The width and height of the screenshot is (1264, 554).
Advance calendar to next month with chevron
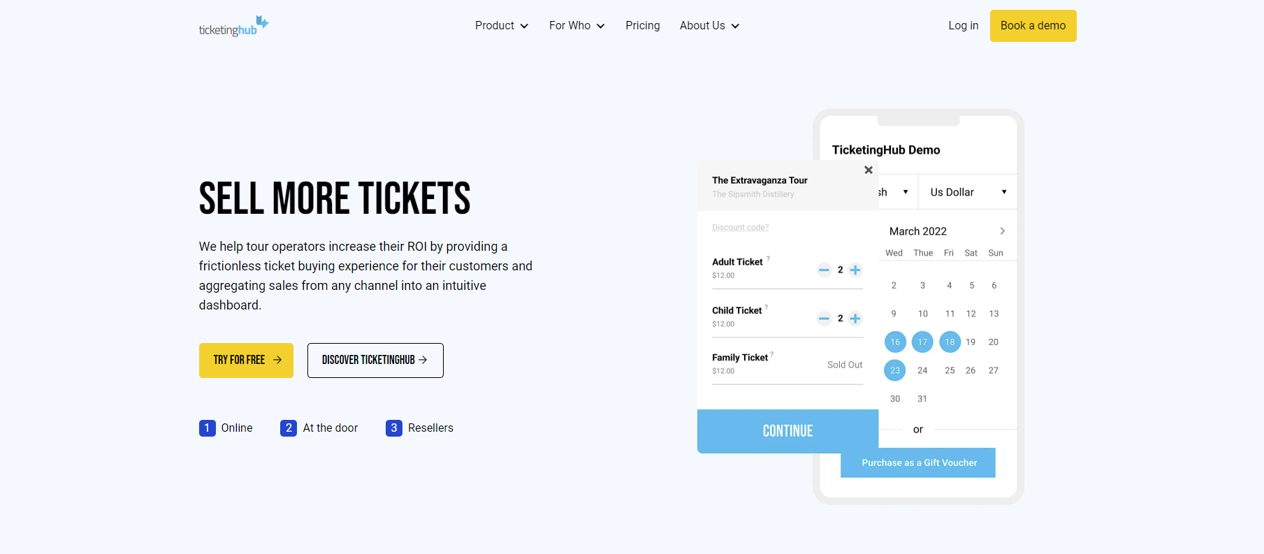[1002, 231]
